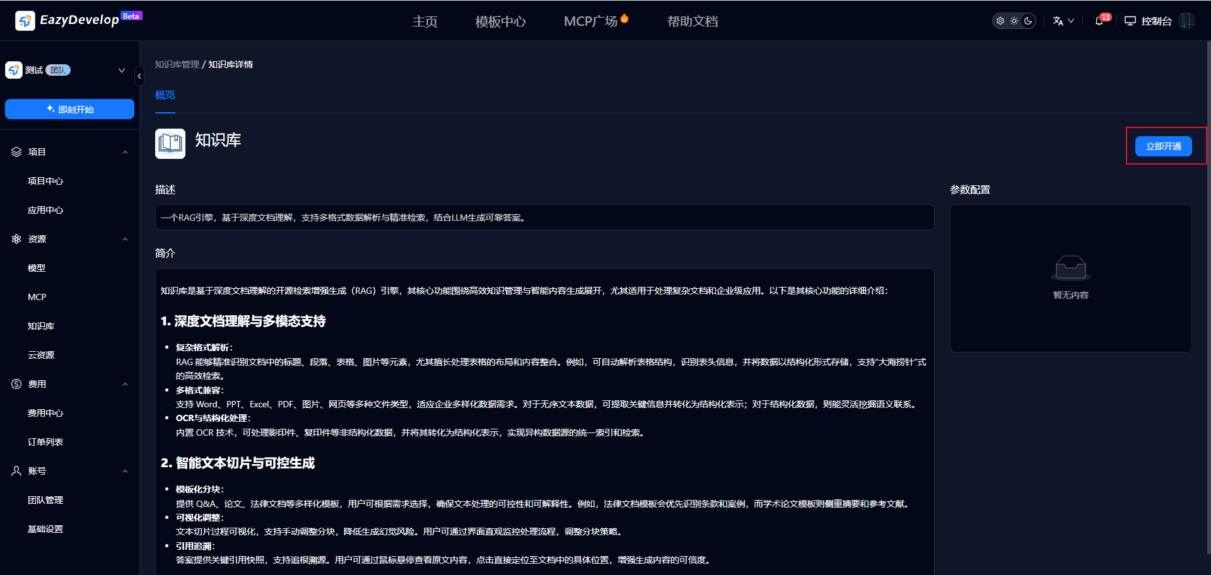Switch to dark mode with moon icon
Image resolution: width=1211 pixels, height=575 pixels.
tap(1028, 21)
